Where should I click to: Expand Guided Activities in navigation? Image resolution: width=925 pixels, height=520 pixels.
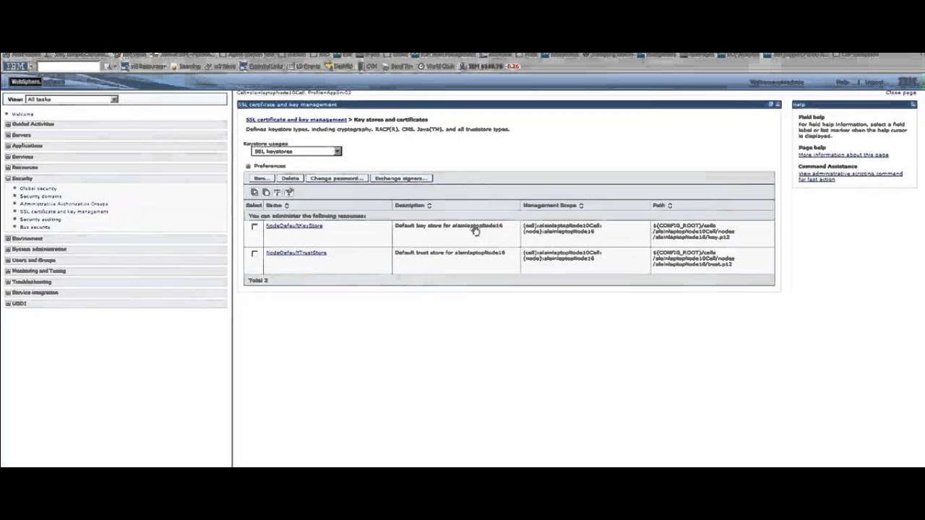tap(8, 124)
